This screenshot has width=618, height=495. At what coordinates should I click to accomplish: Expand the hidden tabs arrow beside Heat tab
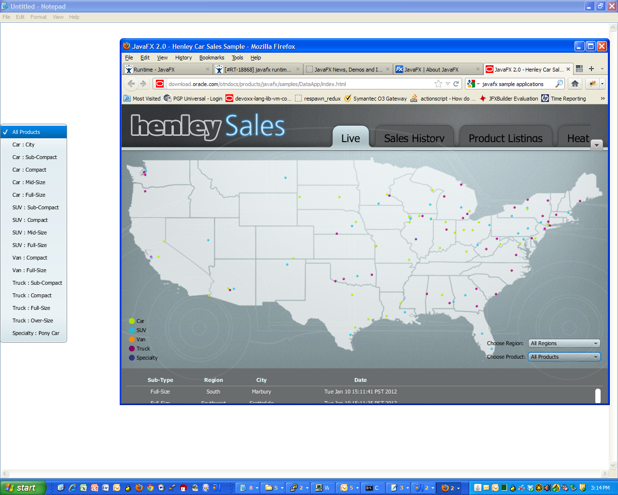click(597, 145)
